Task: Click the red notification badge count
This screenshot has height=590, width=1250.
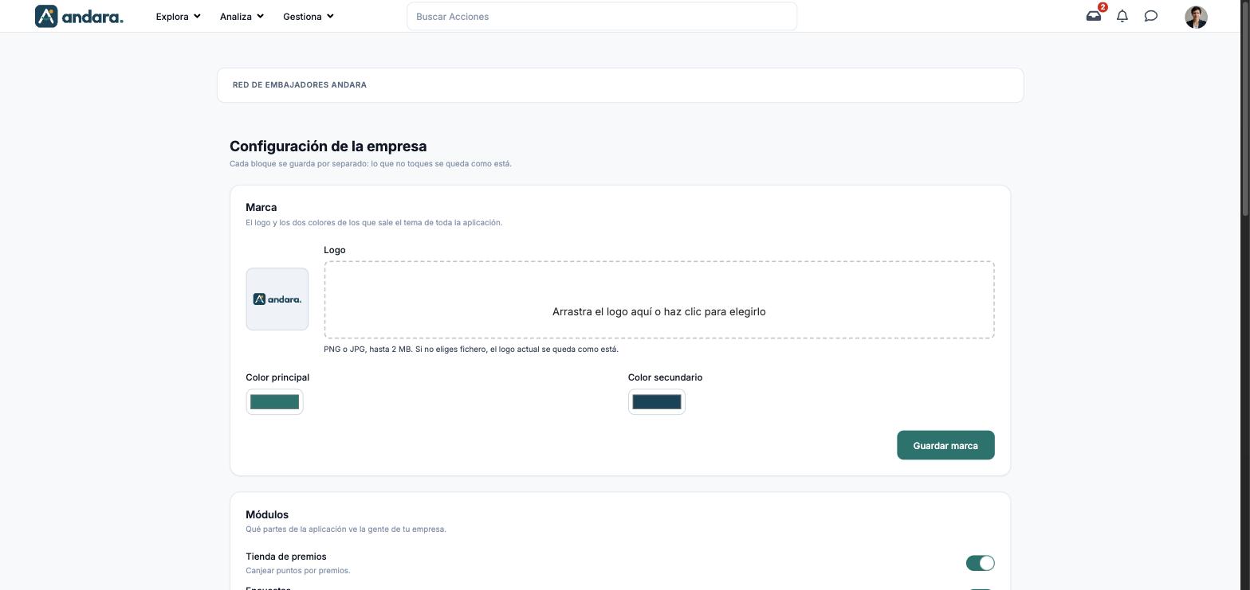Action: click(1103, 7)
